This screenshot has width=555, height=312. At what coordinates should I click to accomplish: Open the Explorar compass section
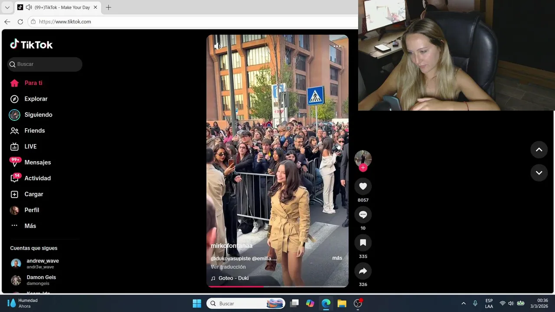29,99
